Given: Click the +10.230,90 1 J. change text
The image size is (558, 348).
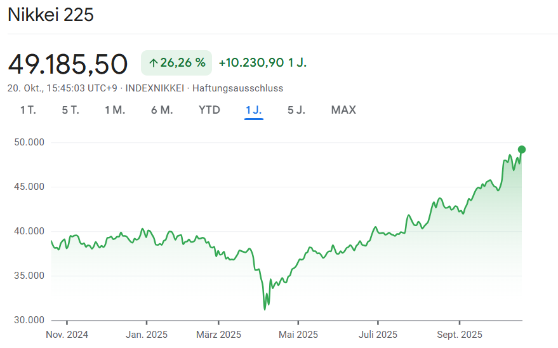Looking at the screenshot, I should coord(263,63).
